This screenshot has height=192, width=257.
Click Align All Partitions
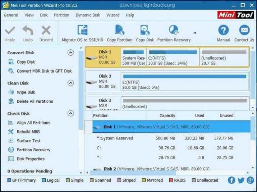point(33,123)
